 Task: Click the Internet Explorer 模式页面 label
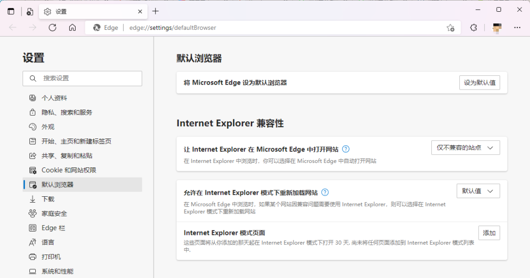coord(224,233)
